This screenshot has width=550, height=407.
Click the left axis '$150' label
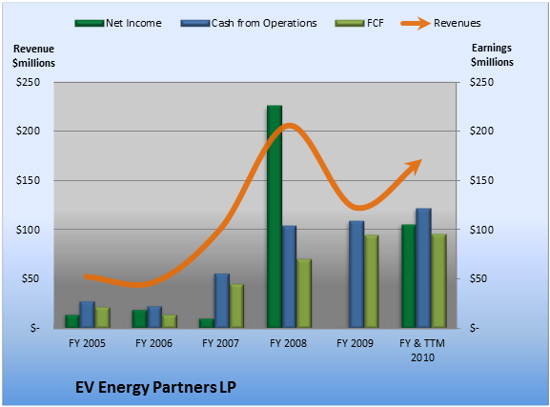(28, 180)
